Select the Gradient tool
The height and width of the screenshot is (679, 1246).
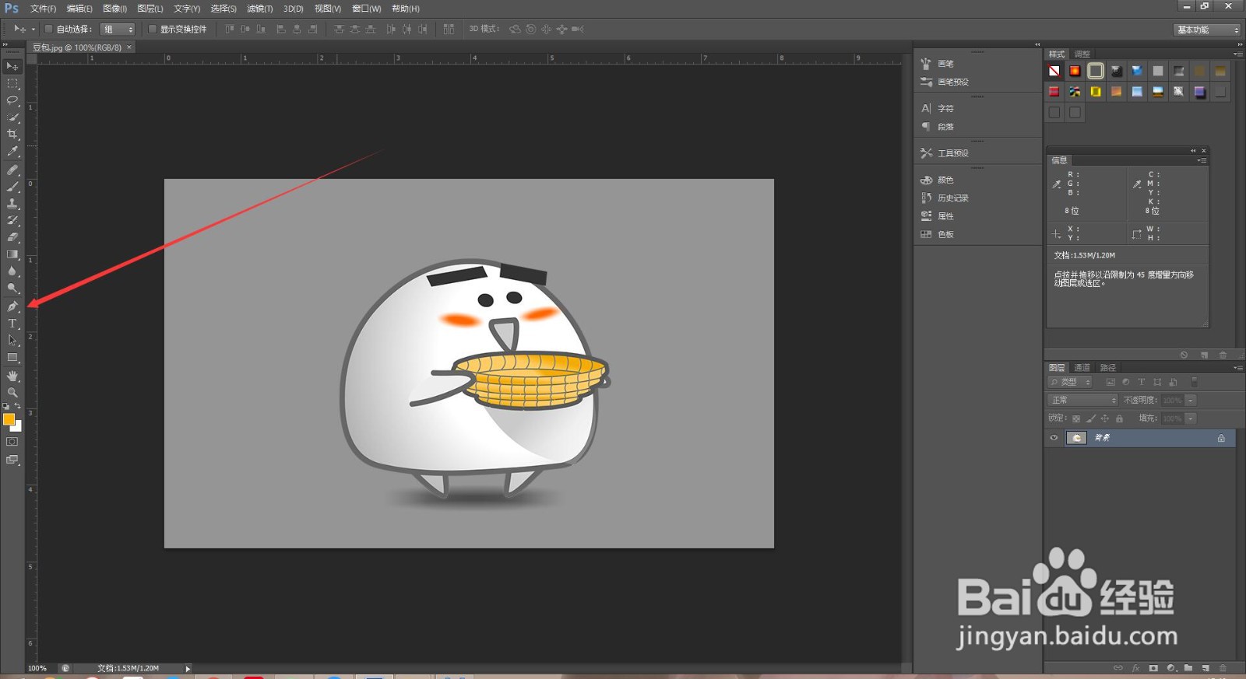coord(12,255)
